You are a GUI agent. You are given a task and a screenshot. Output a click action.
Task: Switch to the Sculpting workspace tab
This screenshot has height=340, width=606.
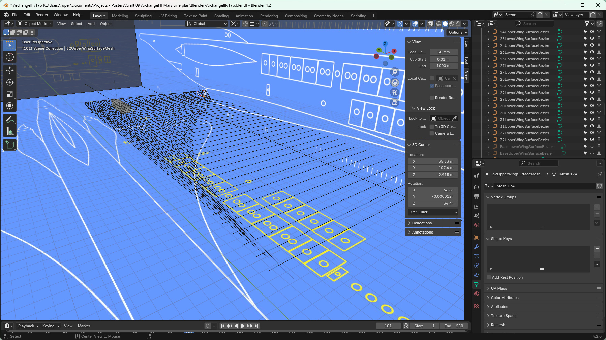point(143,16)
